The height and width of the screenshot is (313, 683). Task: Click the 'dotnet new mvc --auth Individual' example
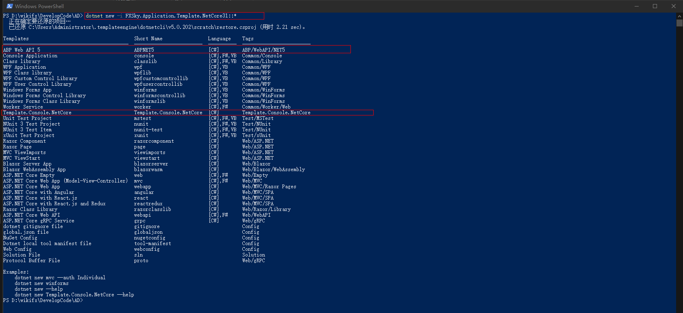coord(60,278)
